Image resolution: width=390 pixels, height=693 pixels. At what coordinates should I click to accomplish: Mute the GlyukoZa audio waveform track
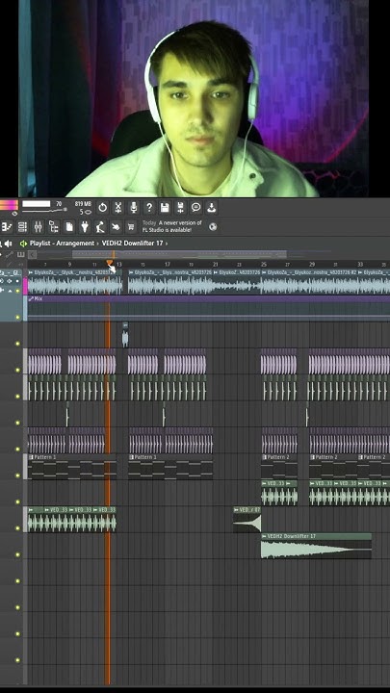pos(17,291)
